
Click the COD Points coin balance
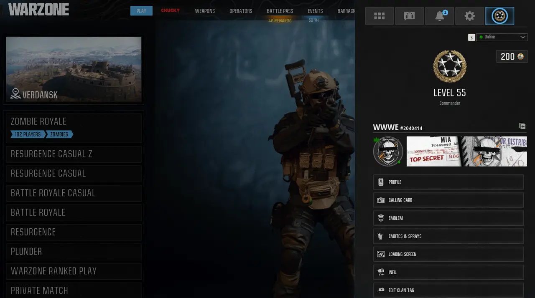click(x=512, y=57)
